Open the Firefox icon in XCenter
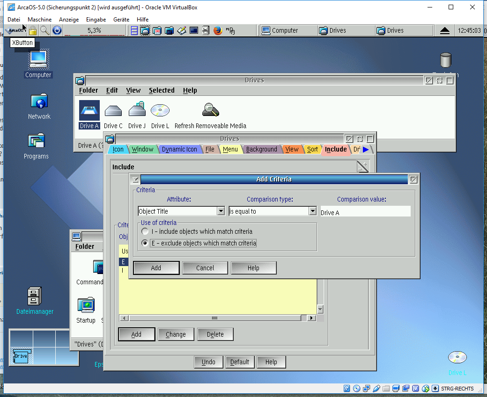487x397 pixels. tap(218, 30)
